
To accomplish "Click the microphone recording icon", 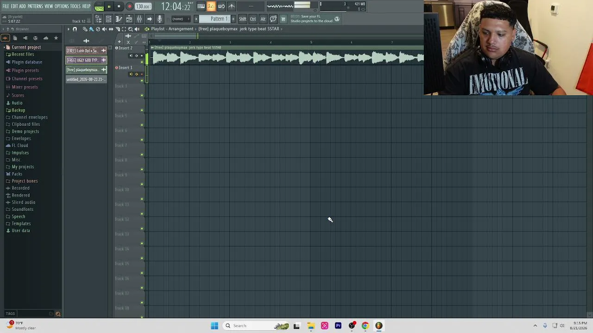I will click(x=159, y=19).
